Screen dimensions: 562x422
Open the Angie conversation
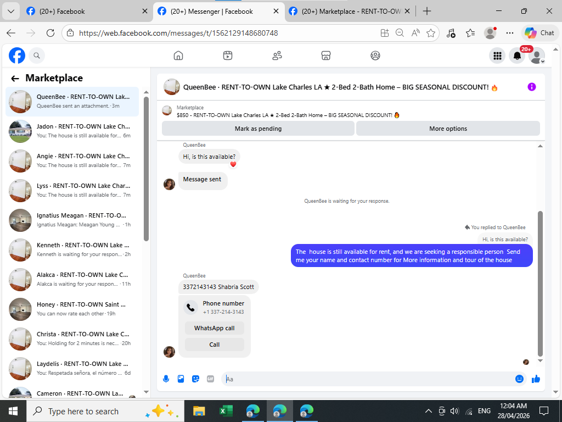click(72, 161)
